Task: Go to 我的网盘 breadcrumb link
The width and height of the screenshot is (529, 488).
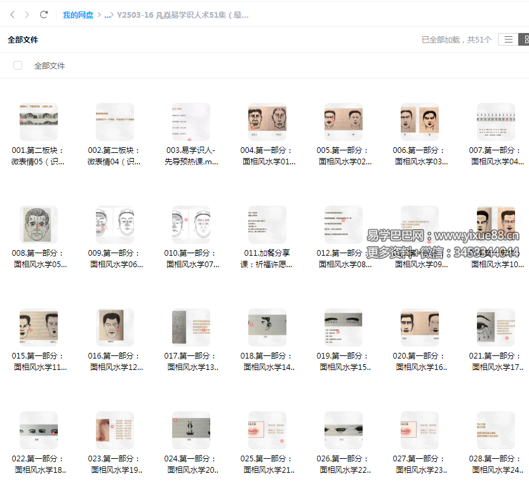Action: tap(78, 15)
